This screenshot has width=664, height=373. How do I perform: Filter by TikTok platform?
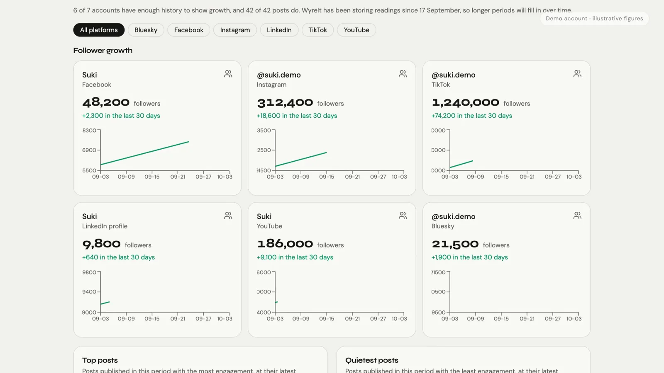[x=317, y=30]
